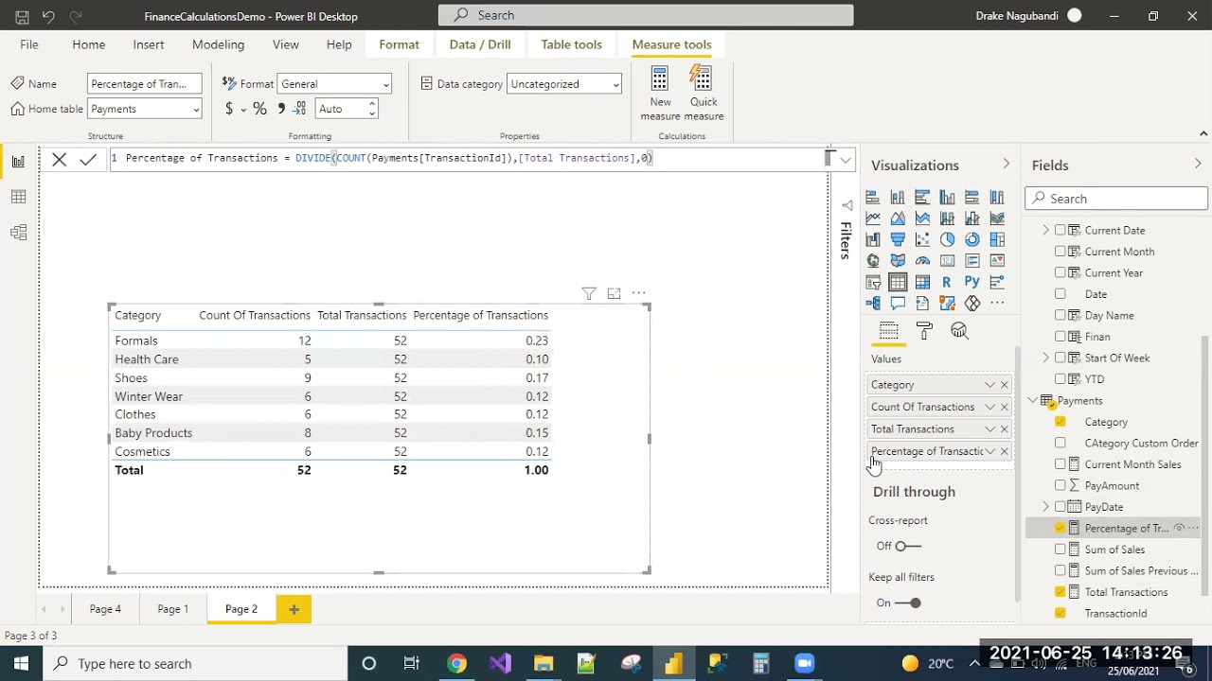Image resolution: width=1212 pixels, height=681 pixels.
Task: Click the title bar Search box
Action: tap(646, 15)
